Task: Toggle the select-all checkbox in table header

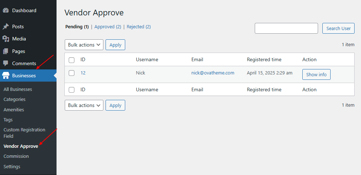Action: click(72, 60)
